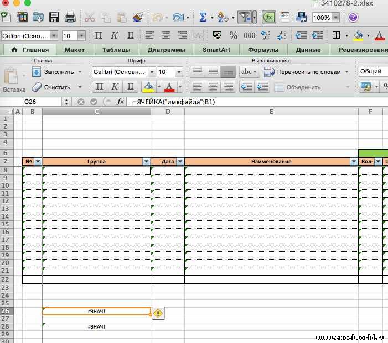This screenshot has width=388, height=343.
Task: Open Дата column filter dropdown
Action: [180, 161]
